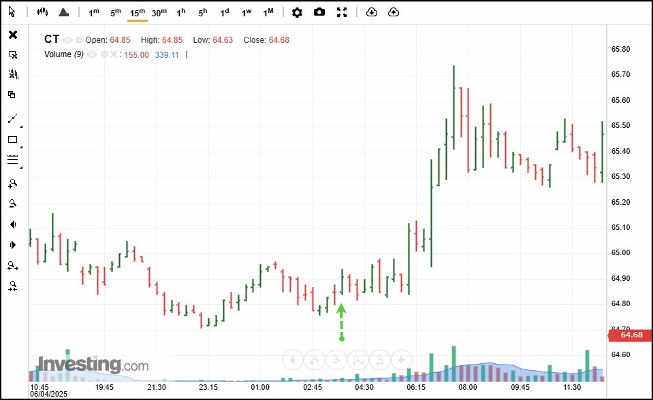Move chart right with sidebar arrow
The image size is (653, 400).
[12, 245]
